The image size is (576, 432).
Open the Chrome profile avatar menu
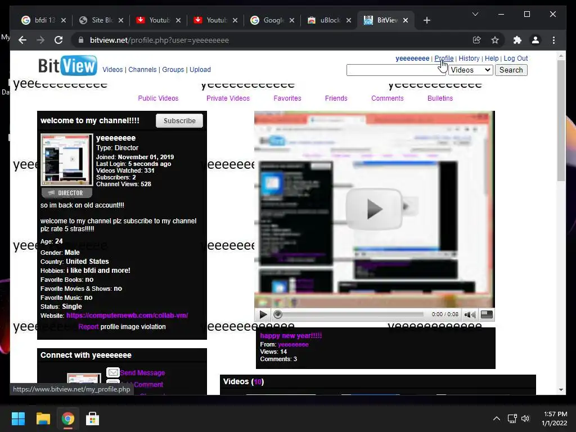(535, 40)
